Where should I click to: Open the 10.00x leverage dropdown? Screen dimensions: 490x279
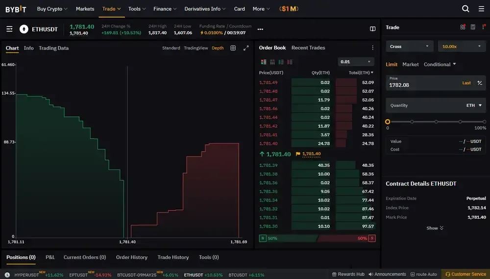point(462,46)
